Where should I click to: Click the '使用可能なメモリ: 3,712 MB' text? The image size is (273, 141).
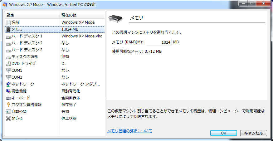[137, 51]
